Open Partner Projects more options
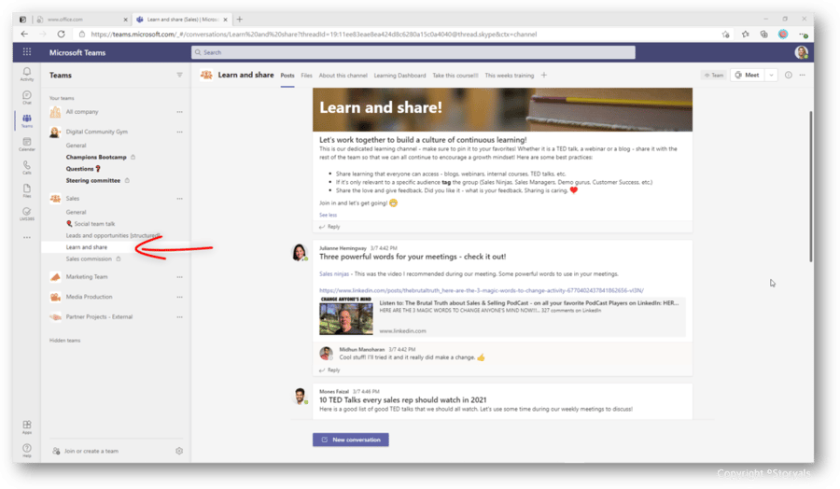840x489 pixels. tap(179, 317)
